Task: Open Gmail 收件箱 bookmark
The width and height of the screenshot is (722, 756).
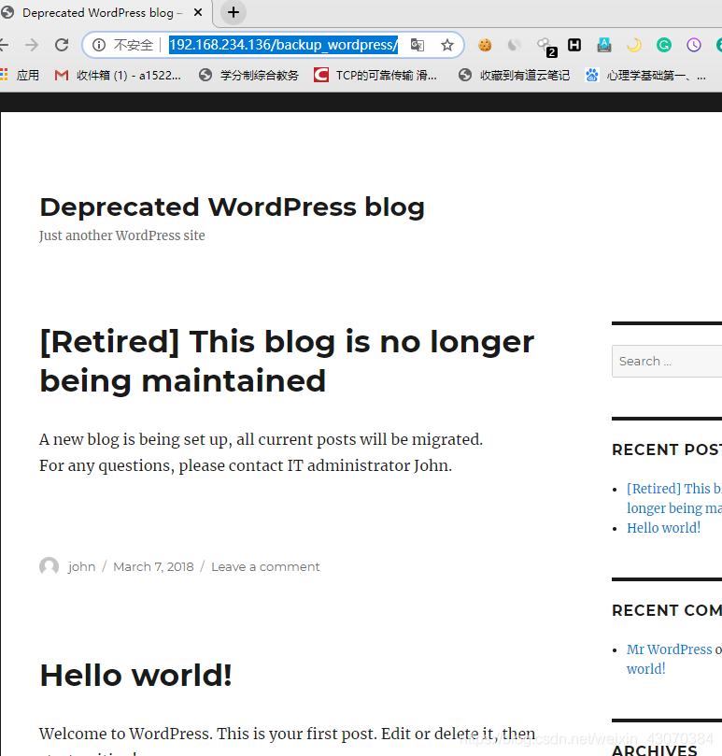Action: 118,75
